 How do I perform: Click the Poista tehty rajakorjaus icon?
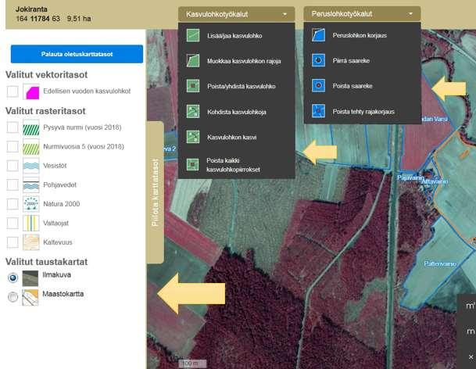(318, 111)
